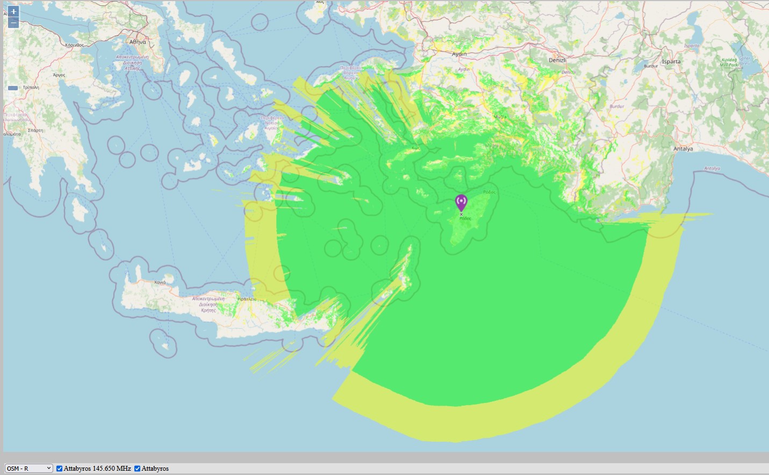This screenshot has height=475, width=769.
Task: Click the small blue rectangle beside Τρίπολη
Action: (13, 88)
